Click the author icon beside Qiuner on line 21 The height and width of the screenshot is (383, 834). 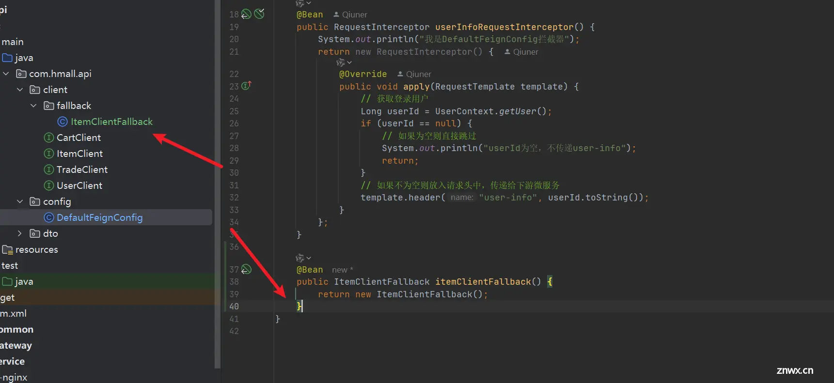tap(507, 52)
